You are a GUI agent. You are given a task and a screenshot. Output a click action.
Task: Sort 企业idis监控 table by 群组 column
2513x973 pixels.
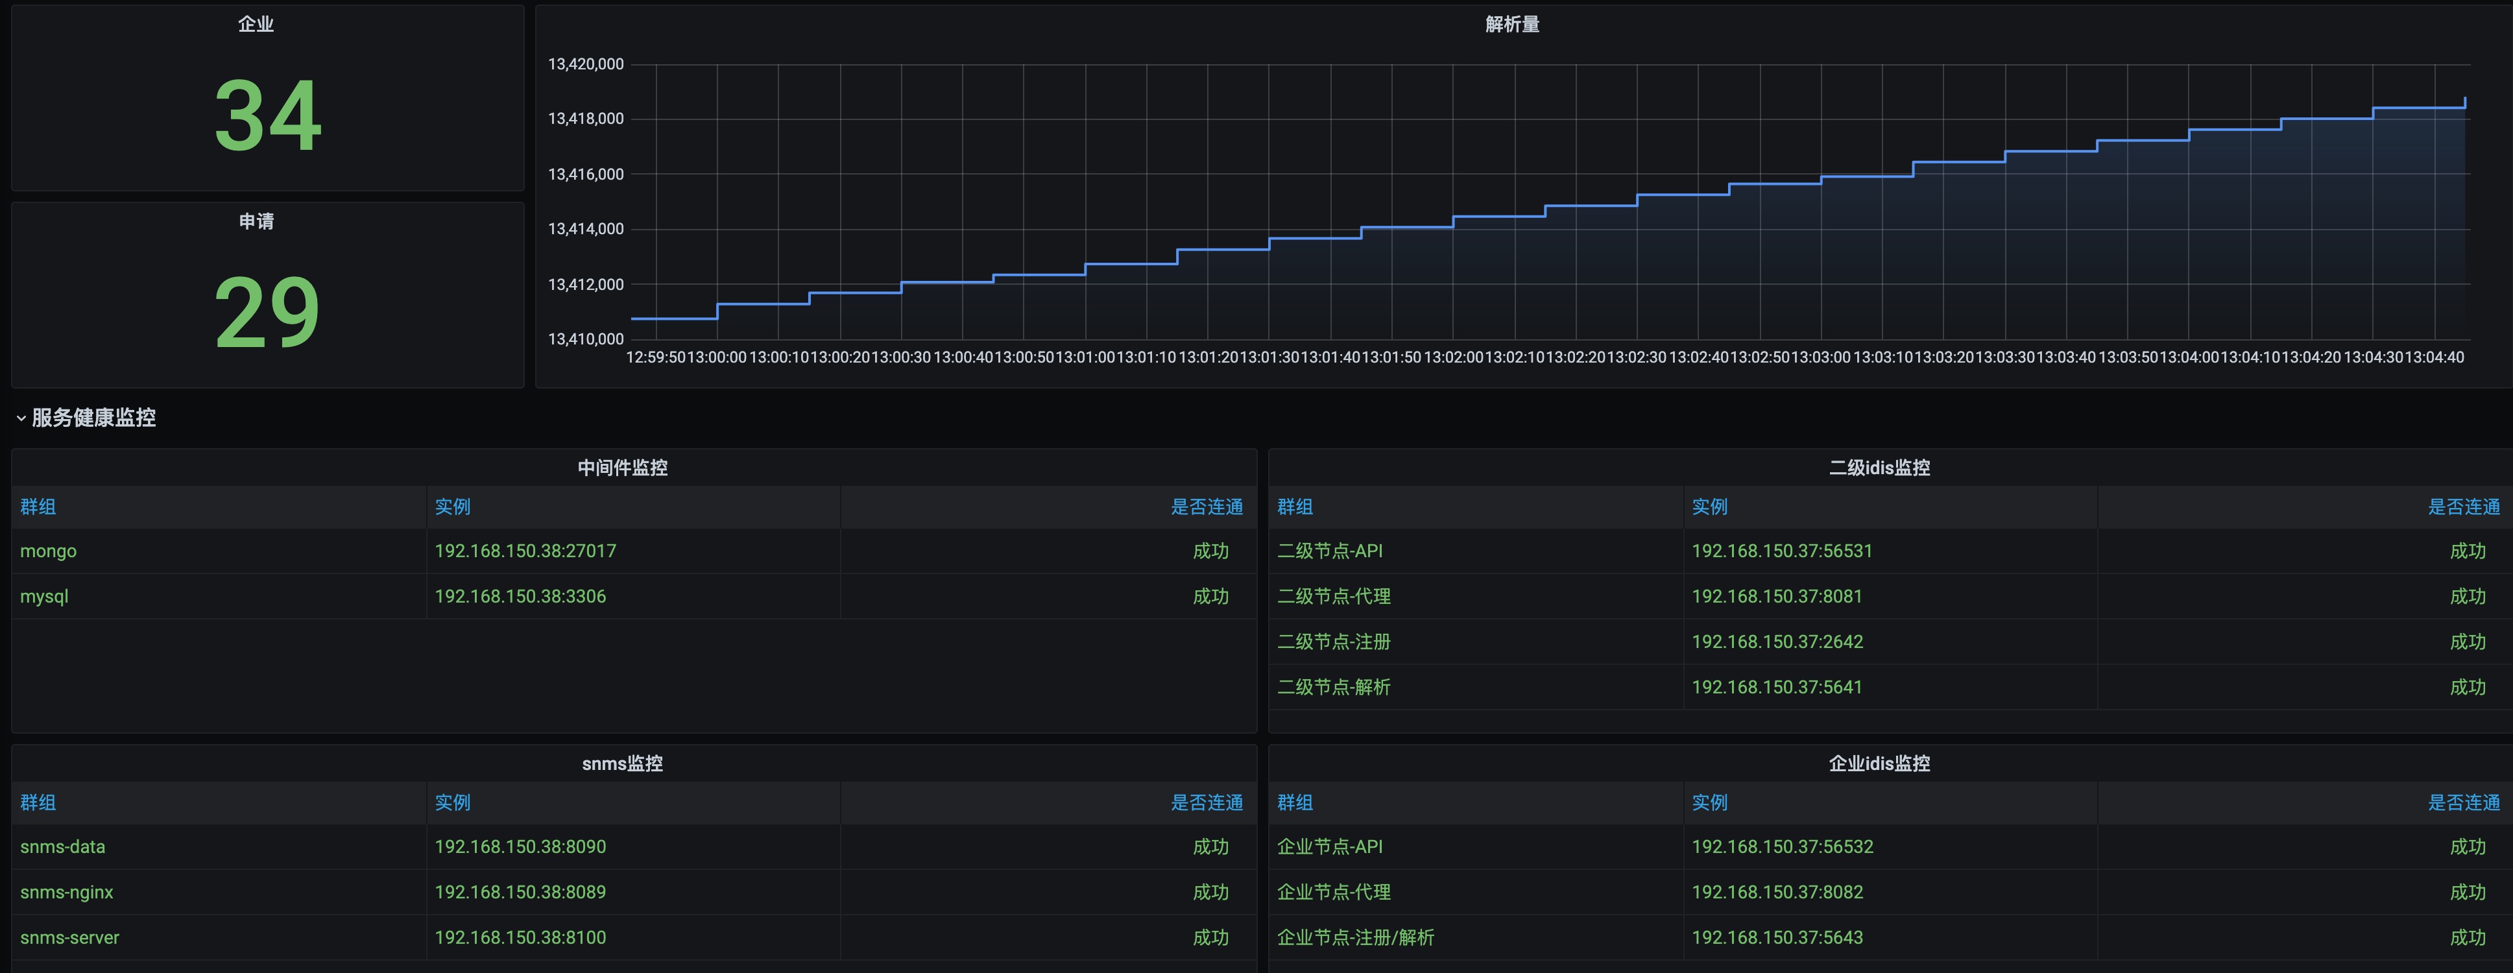click(x=1295, y=802)
